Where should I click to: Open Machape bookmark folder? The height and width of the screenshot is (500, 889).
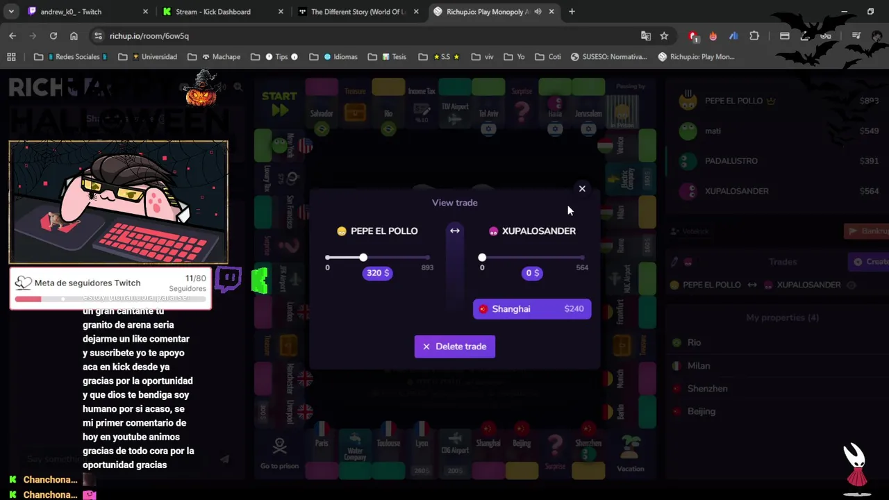[214, 57]
